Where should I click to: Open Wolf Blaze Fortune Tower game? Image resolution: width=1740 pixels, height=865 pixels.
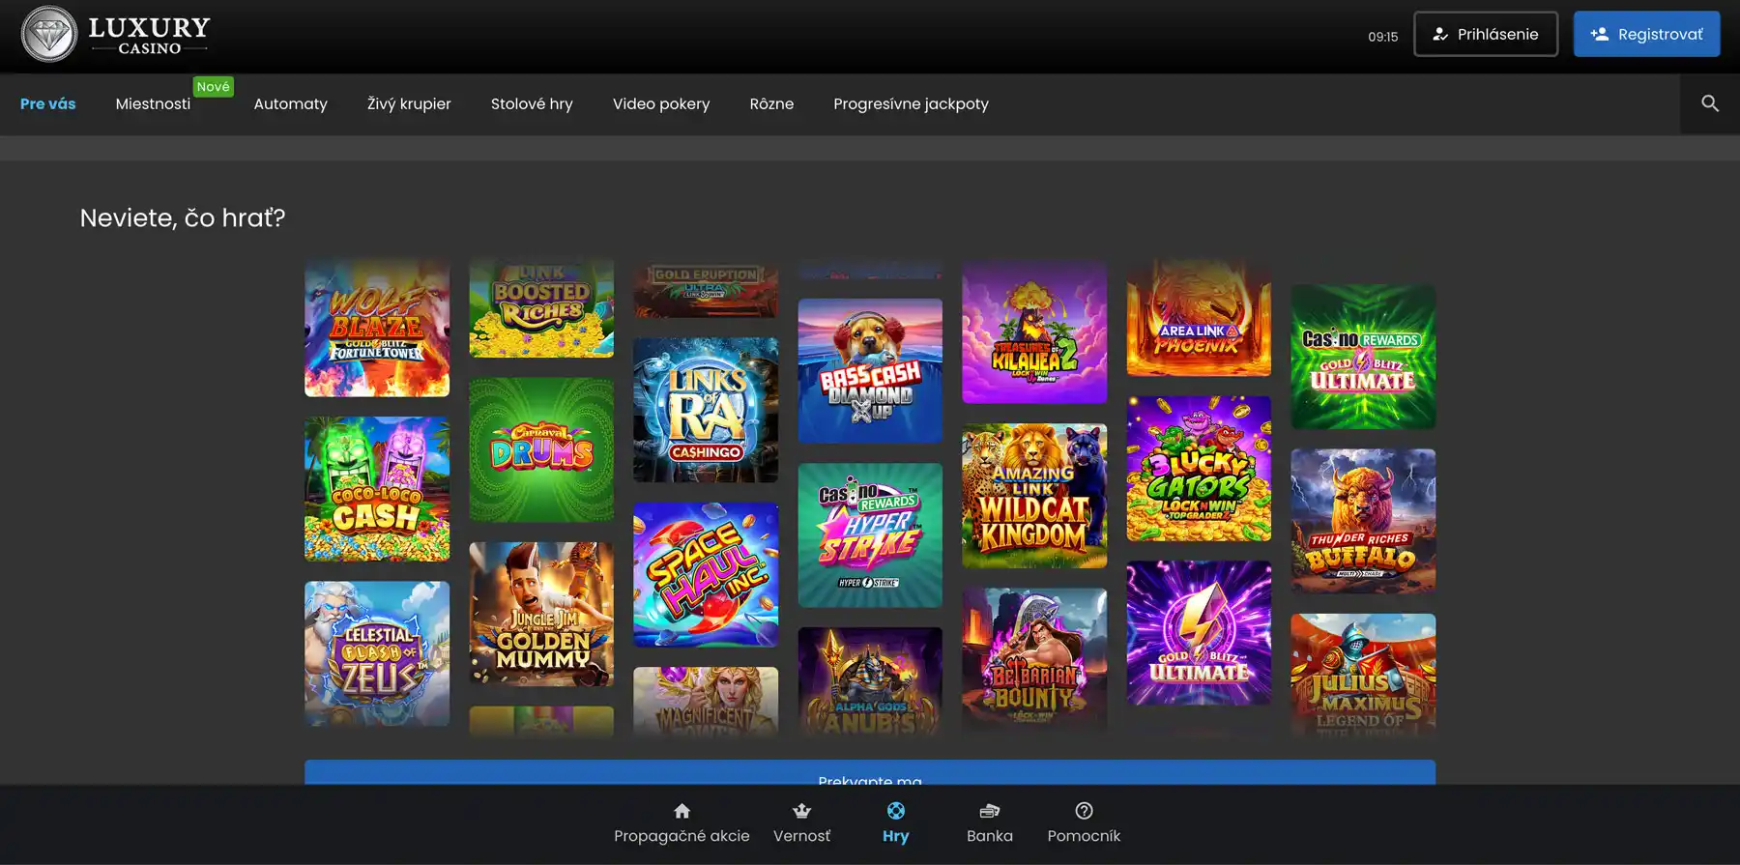pos(377,328)
